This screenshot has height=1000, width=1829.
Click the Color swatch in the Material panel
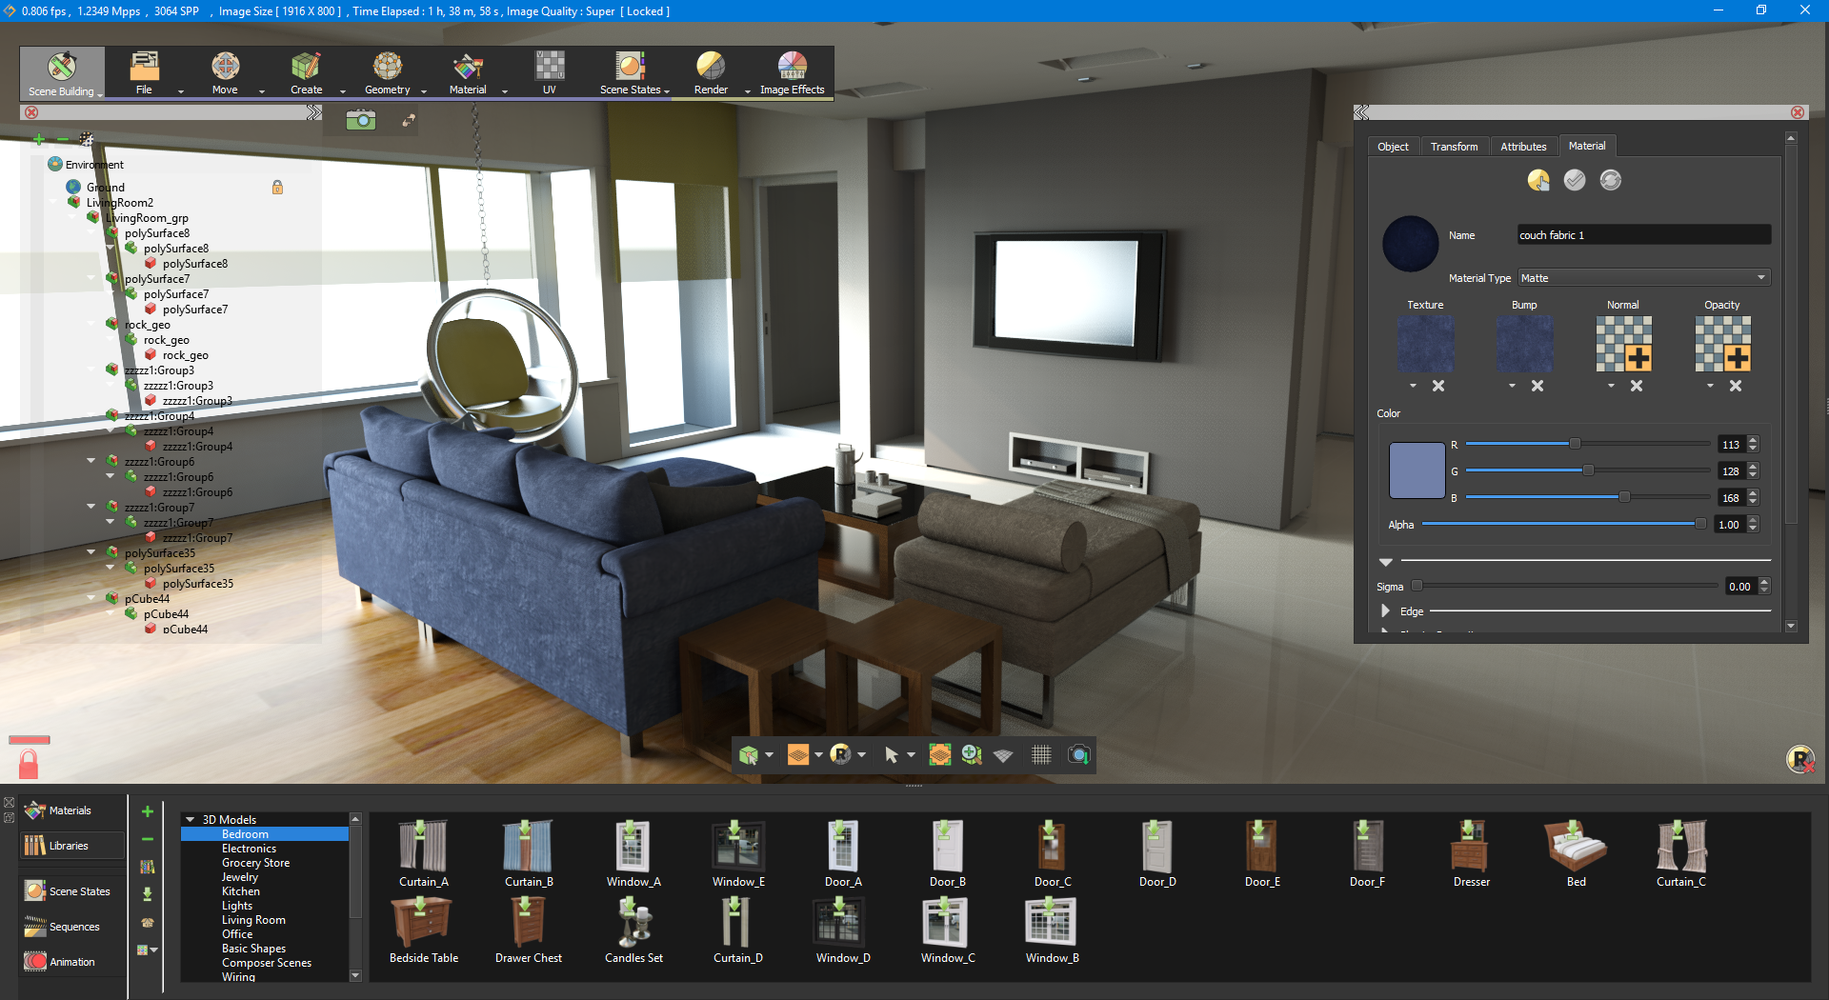coord(1416,470)
